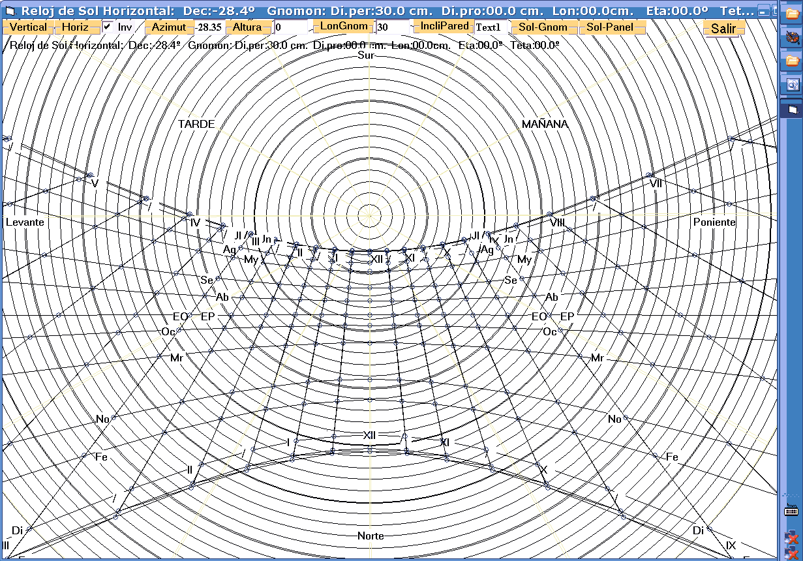
Task: Select the active white window taskbar item
Action: [792, 110]
